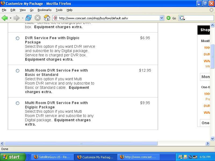Open the Forward button history dropdown arrow
Image resolution: width=215 pixels, height=161 pixels.
pyautogui.click(x=23, y=18)
